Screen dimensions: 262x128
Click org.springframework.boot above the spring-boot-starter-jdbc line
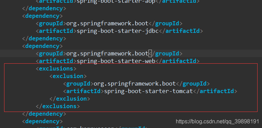coord(107,24)
